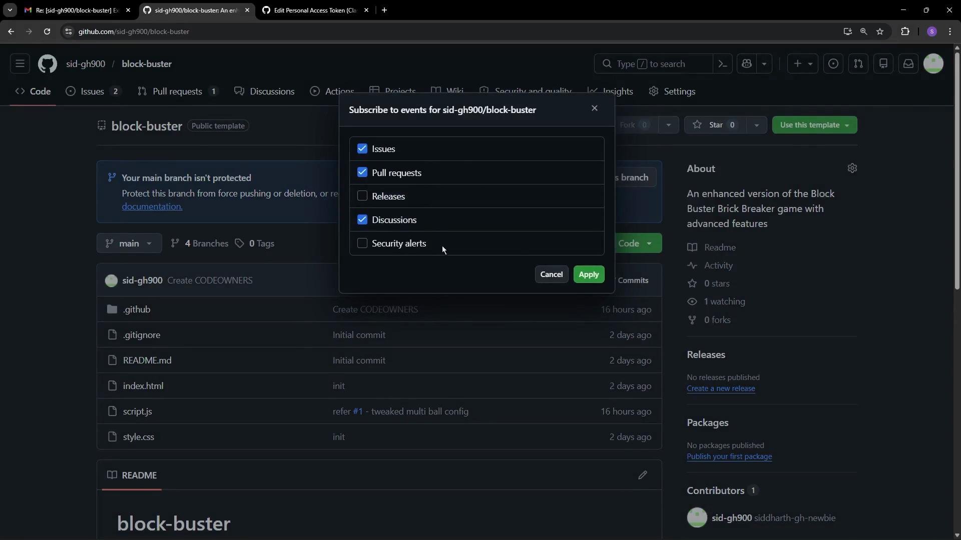Edit README pencil icon
The width and height of the screenshot is (961, 540).
pyautogui.click(x=643, y=475)
